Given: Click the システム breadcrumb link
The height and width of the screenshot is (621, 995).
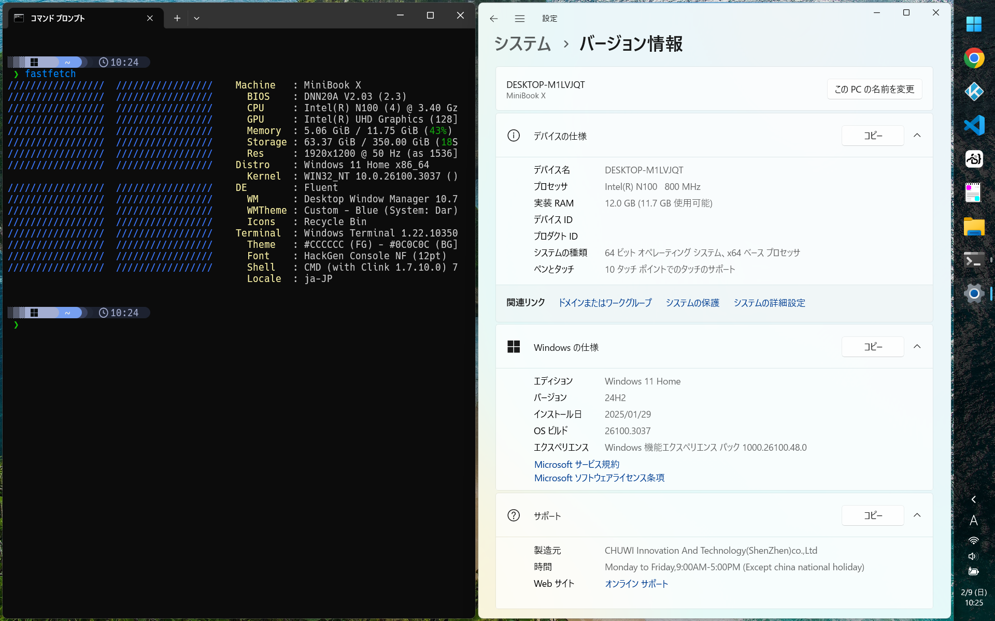Looking at the screenshot, I should (x=522, y=44).
